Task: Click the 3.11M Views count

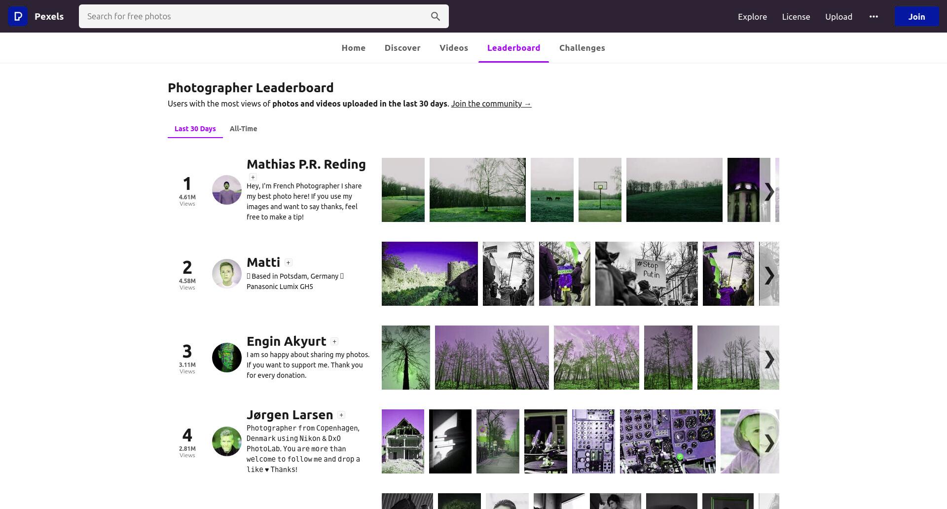Action: [187, 367]
